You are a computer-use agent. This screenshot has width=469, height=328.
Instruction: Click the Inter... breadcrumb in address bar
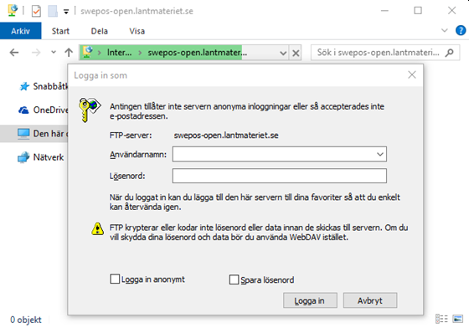click(x=119, y=53)
